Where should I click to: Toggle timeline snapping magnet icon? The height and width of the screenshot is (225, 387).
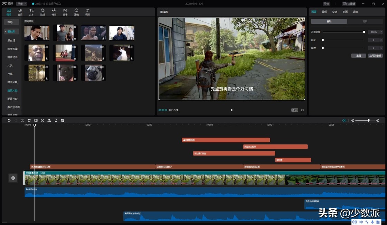click(x=344, y=120)
